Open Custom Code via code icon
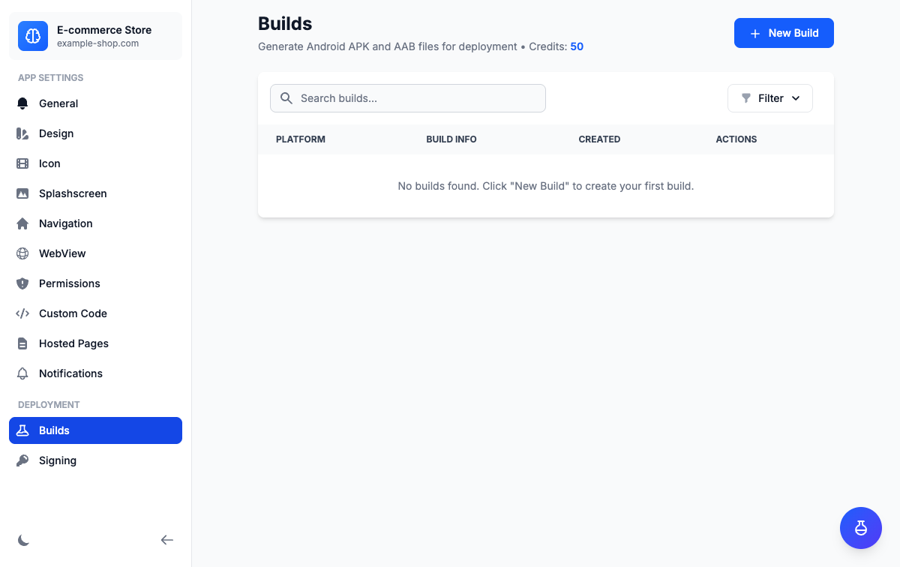 22,313
